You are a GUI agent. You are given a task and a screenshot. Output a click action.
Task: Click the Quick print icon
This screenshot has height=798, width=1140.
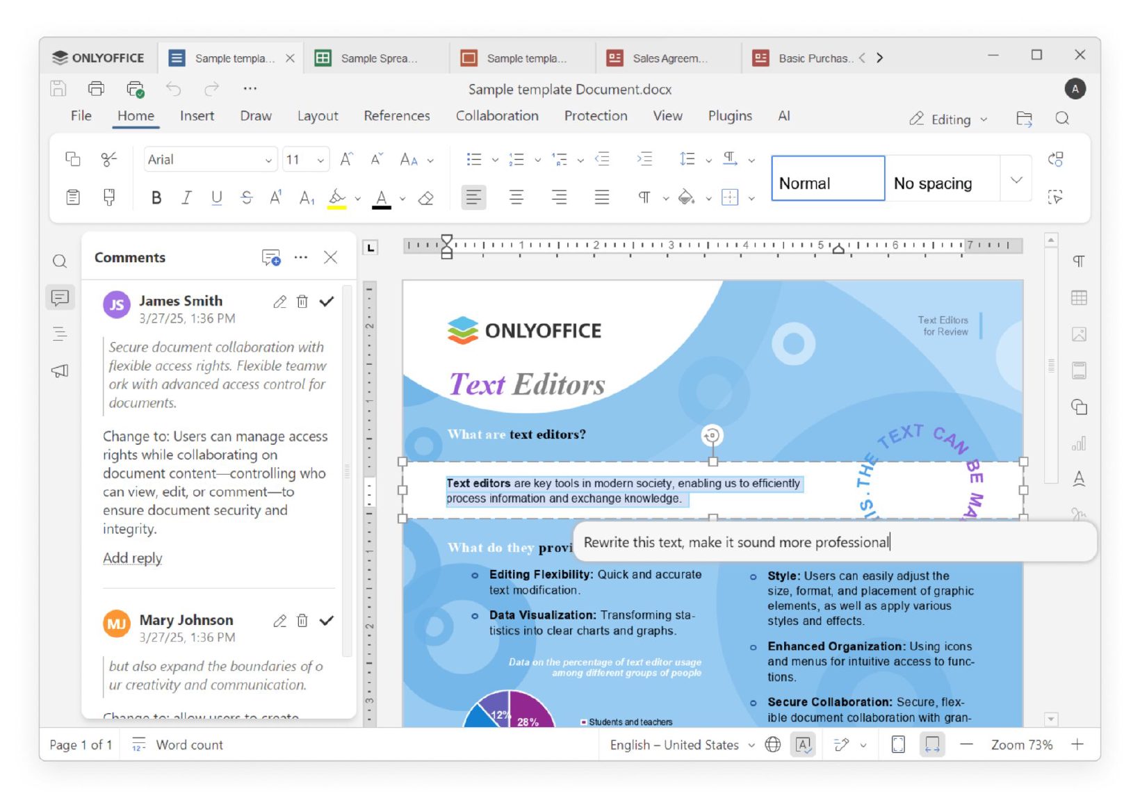pos(136,89)
